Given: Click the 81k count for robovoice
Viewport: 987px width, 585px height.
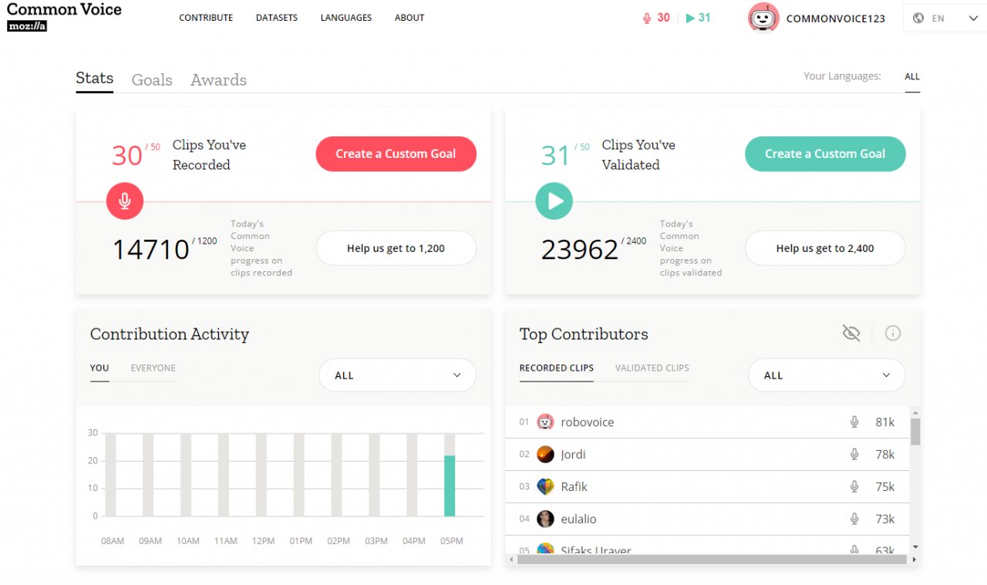Looking at the screenshot, I should pyautogui.click(x=885, y=422).
